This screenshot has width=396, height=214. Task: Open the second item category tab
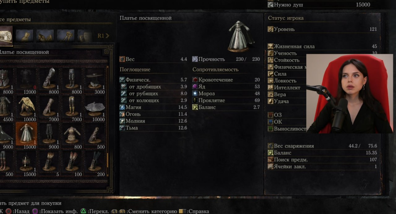[x=24, y=36]
